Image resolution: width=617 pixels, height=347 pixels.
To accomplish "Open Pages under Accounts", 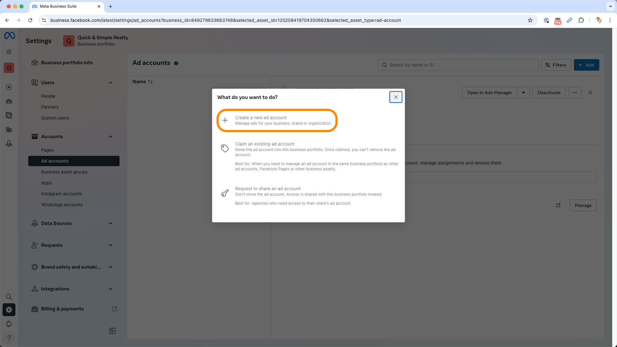I will pos(47,150).
